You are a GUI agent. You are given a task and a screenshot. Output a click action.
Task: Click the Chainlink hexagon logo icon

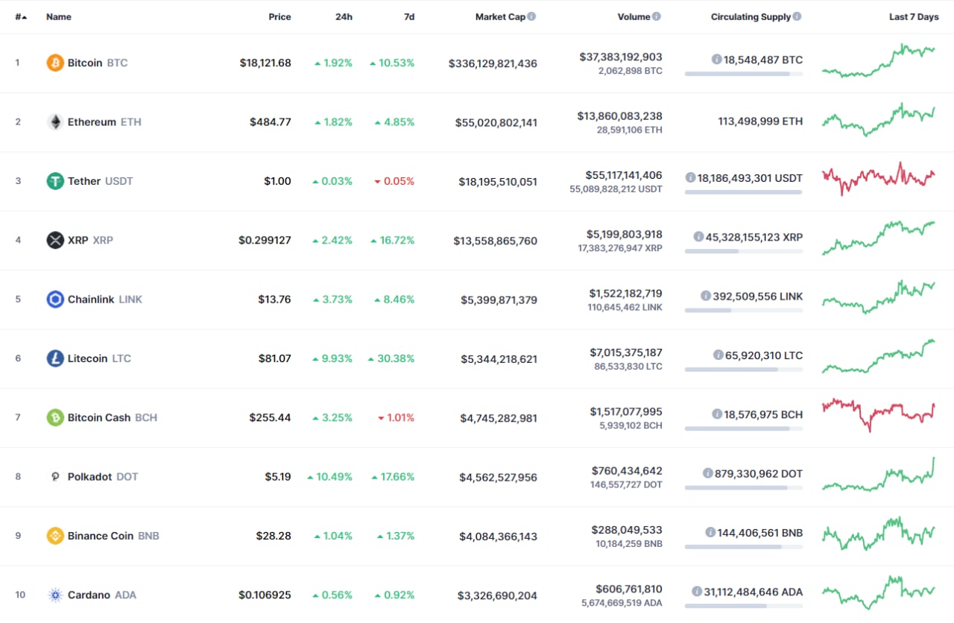(x=55, y=300)
